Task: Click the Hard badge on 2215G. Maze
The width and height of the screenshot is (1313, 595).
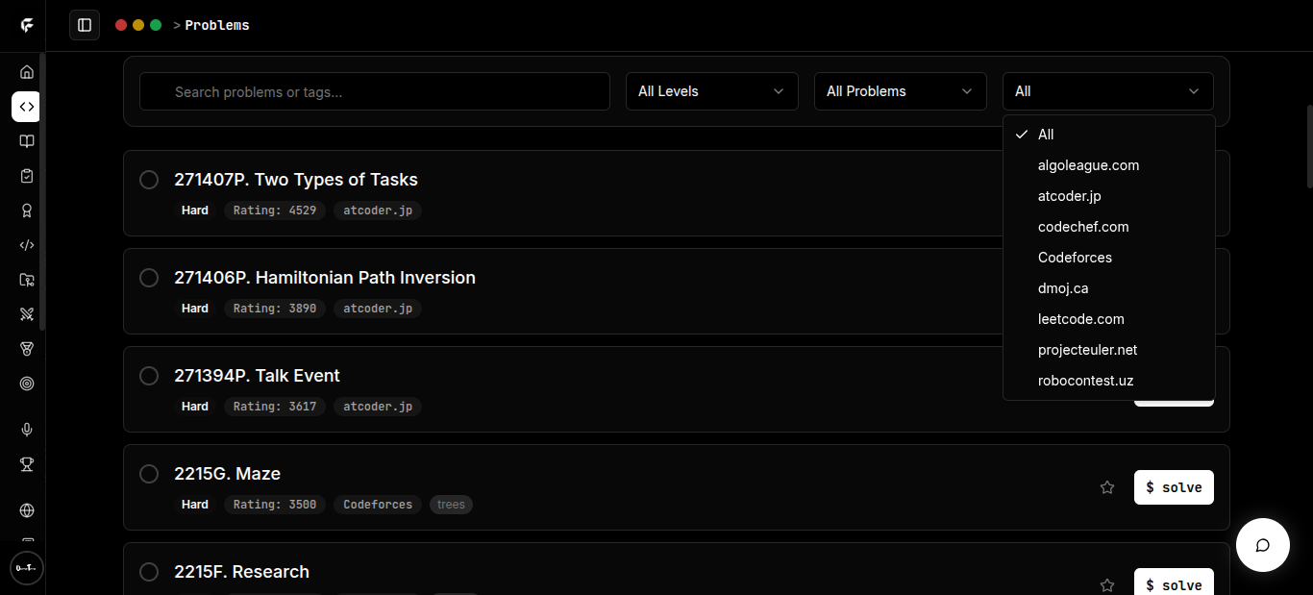Action: click(195, 505)
